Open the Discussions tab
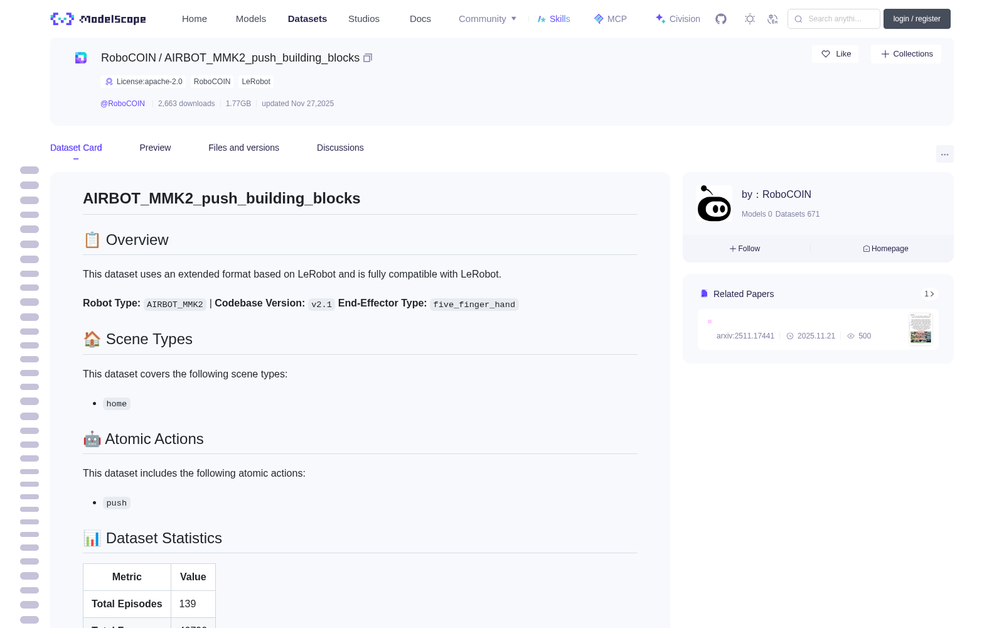Image resolution: width=1004 pixels, height=628 pixels. pyautogui.click(x=340, y=148)
